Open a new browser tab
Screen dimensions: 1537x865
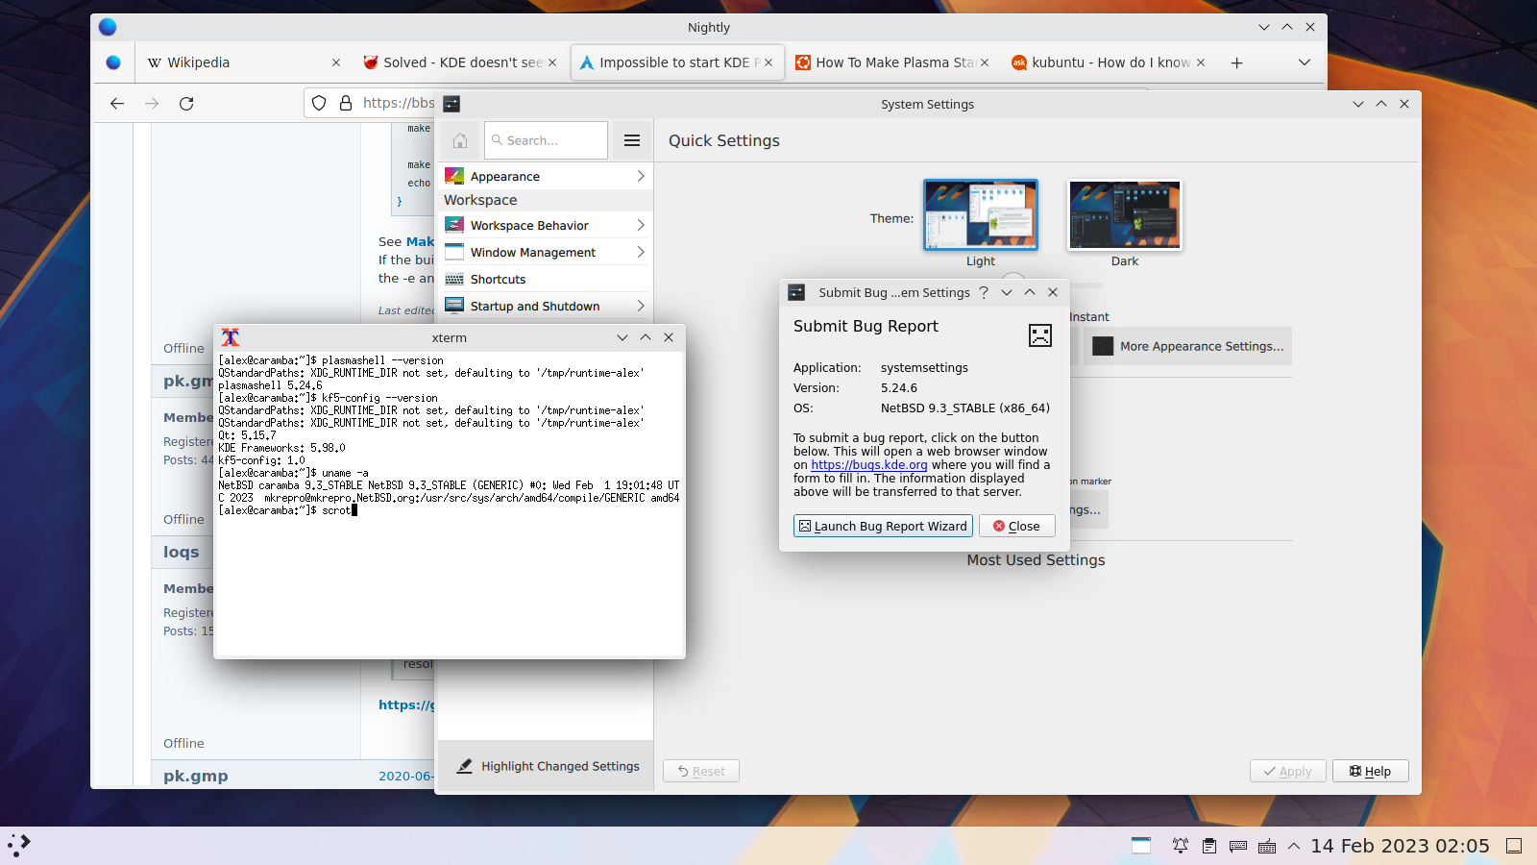(x=1237, y=62)
